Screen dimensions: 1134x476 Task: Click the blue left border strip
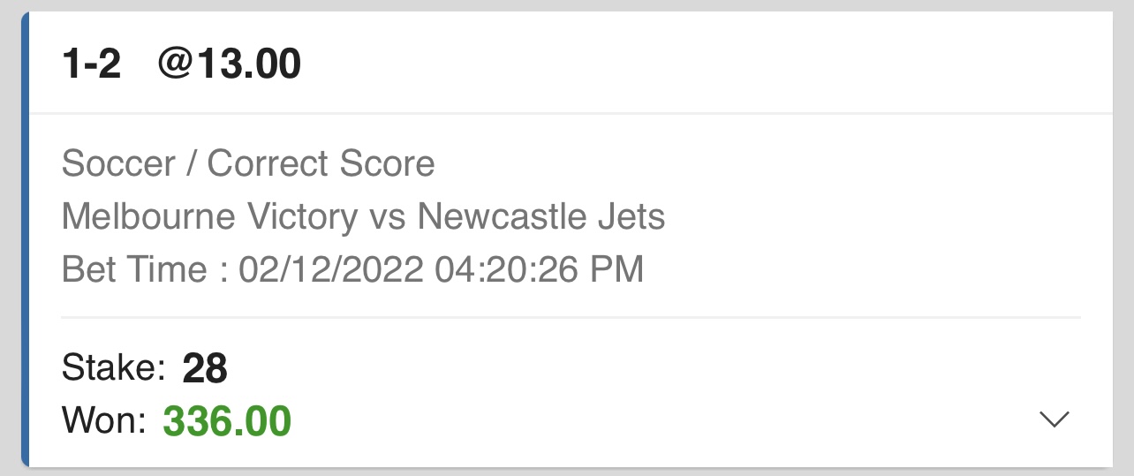click(25, 238)
